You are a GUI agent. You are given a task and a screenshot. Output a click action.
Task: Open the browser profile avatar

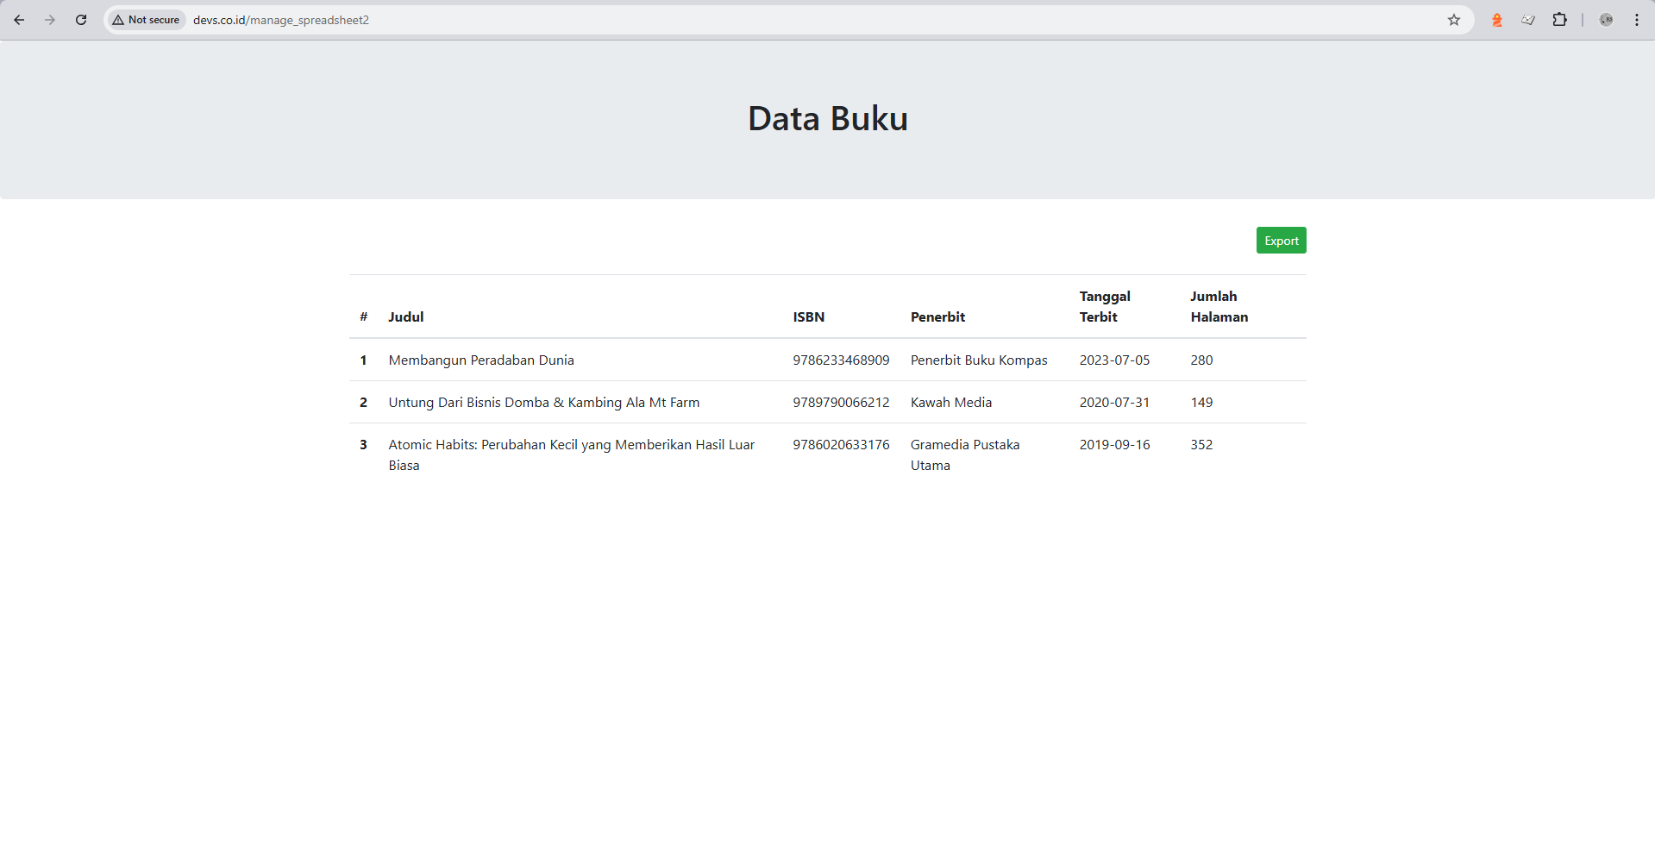tap(1605, 20)
